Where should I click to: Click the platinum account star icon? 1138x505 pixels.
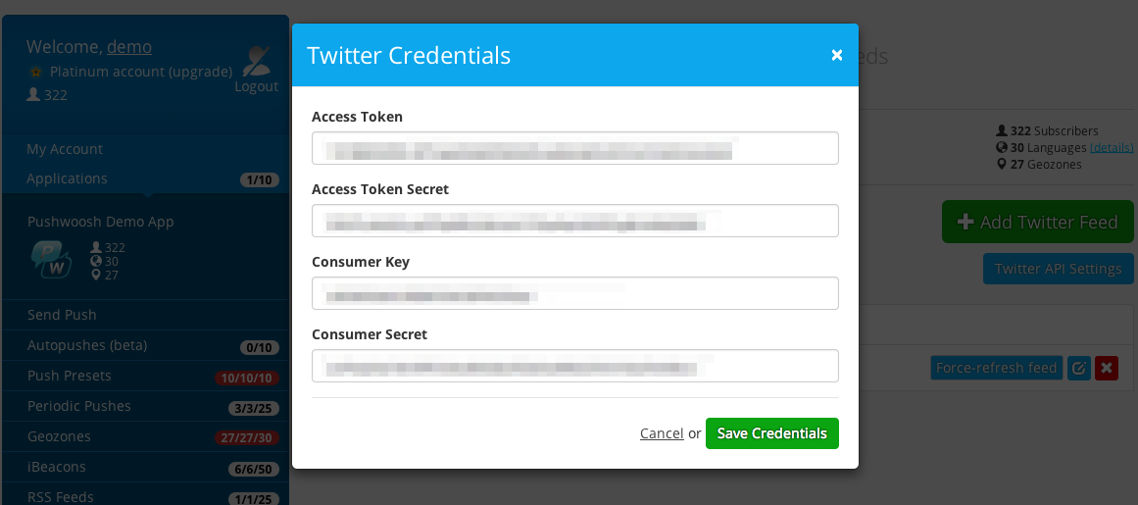(35, 72)
